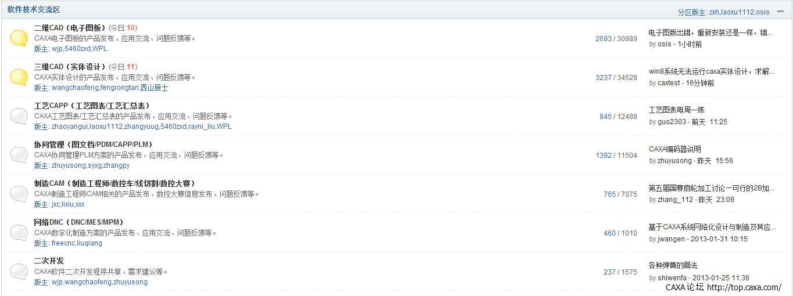793x296 pixels.
Task: Click the yellow bubble icon beside 二维CAD forum
Action: (19, 38)
